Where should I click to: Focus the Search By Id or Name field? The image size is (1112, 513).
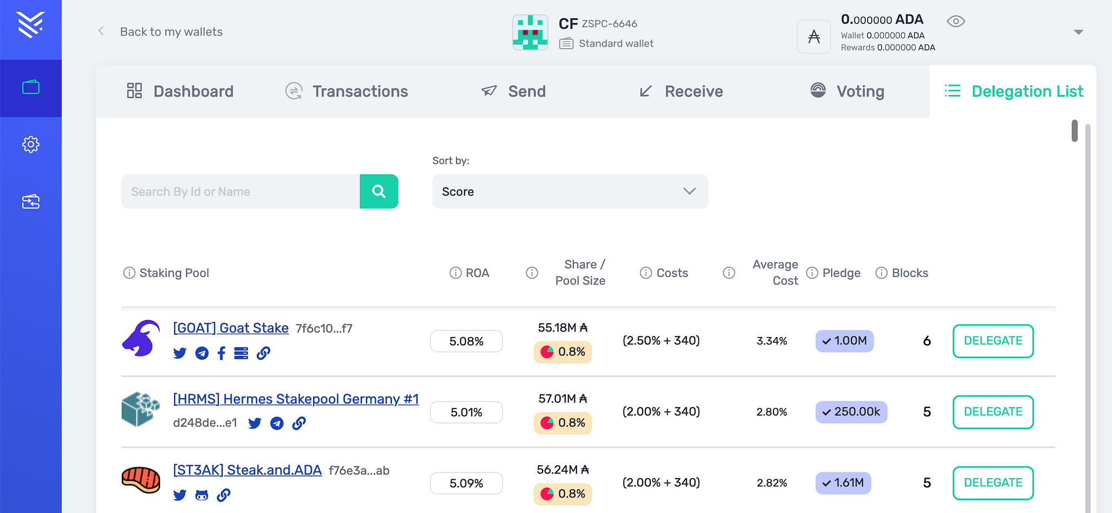tap(241, 192)
